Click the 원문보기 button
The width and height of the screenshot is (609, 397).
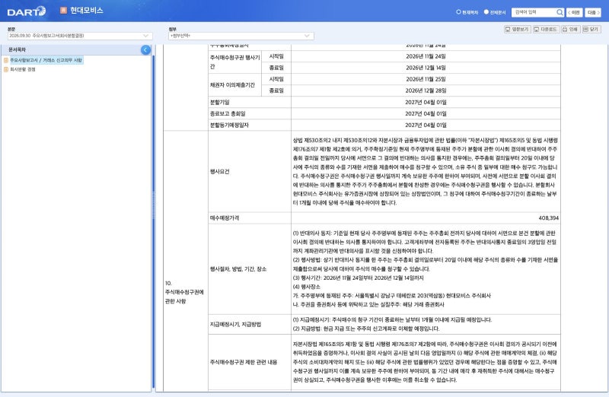[x=517, y=29]
